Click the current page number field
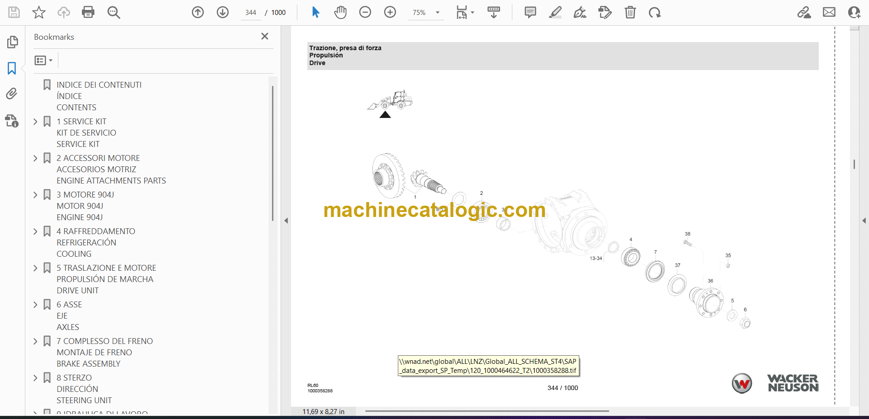The width and height of the screenshot is (869, 419). click(x=251, y=13)
